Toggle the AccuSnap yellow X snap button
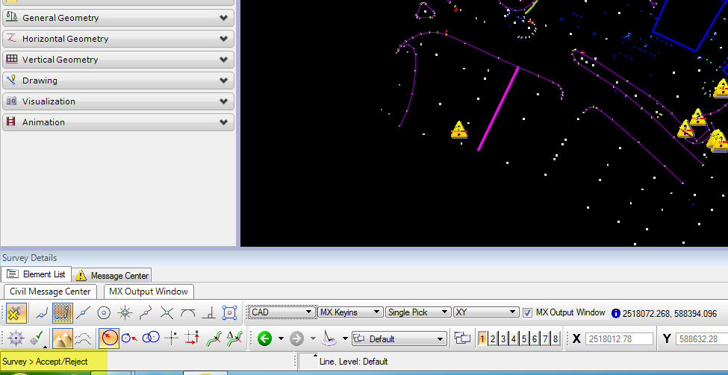The height and width of the screenshot is (375, 728). click(x=16, y=313)
